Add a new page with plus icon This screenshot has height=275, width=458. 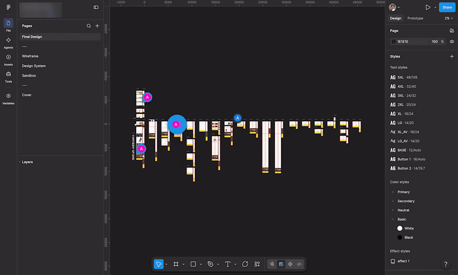coord(97,26)
